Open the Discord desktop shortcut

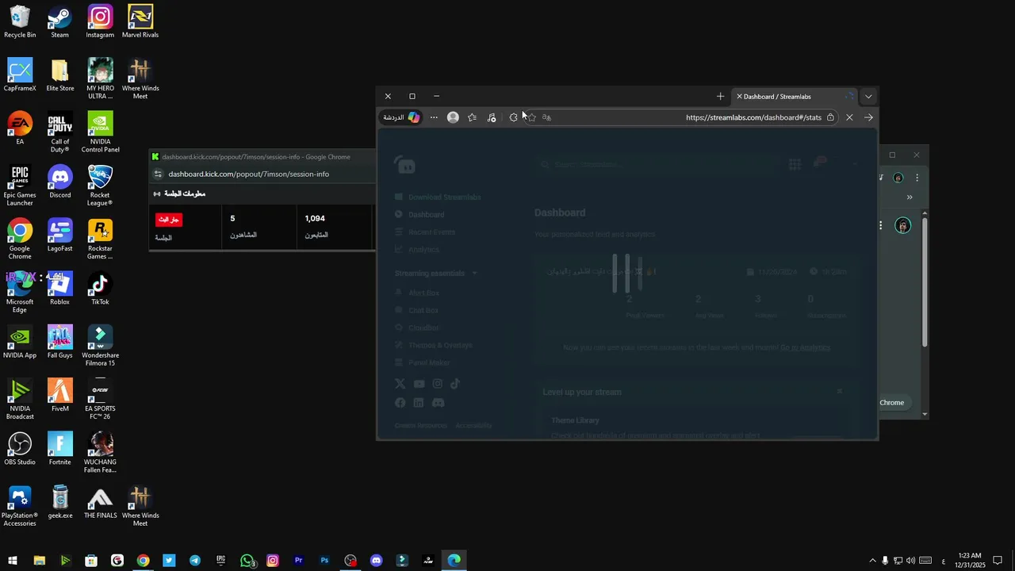59,182
